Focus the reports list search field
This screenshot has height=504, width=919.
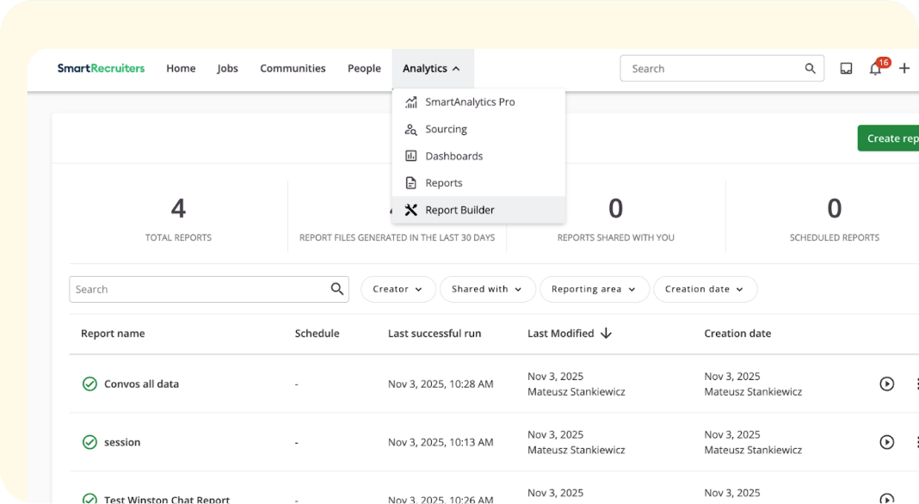(x=198, y=289)
